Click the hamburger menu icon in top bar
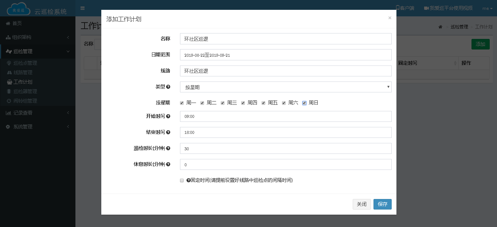The width and height of the screenshot is (497, 227). [82, 8]
